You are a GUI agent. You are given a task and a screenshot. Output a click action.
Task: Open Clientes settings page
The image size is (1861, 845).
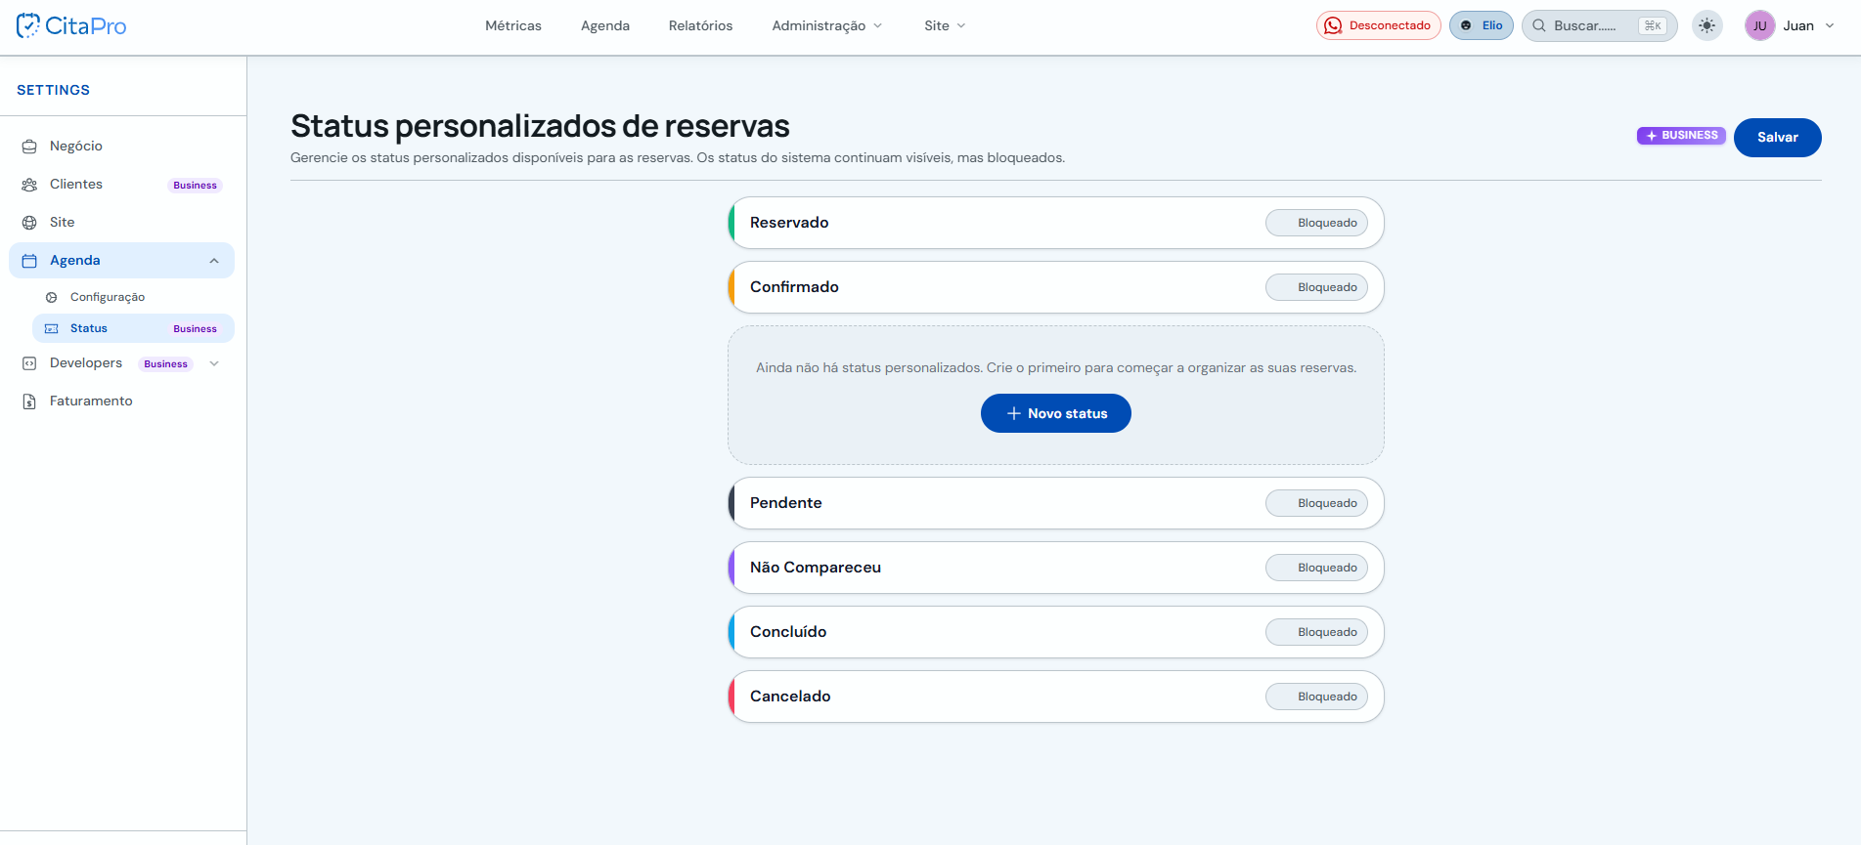[x=121, y=184]
